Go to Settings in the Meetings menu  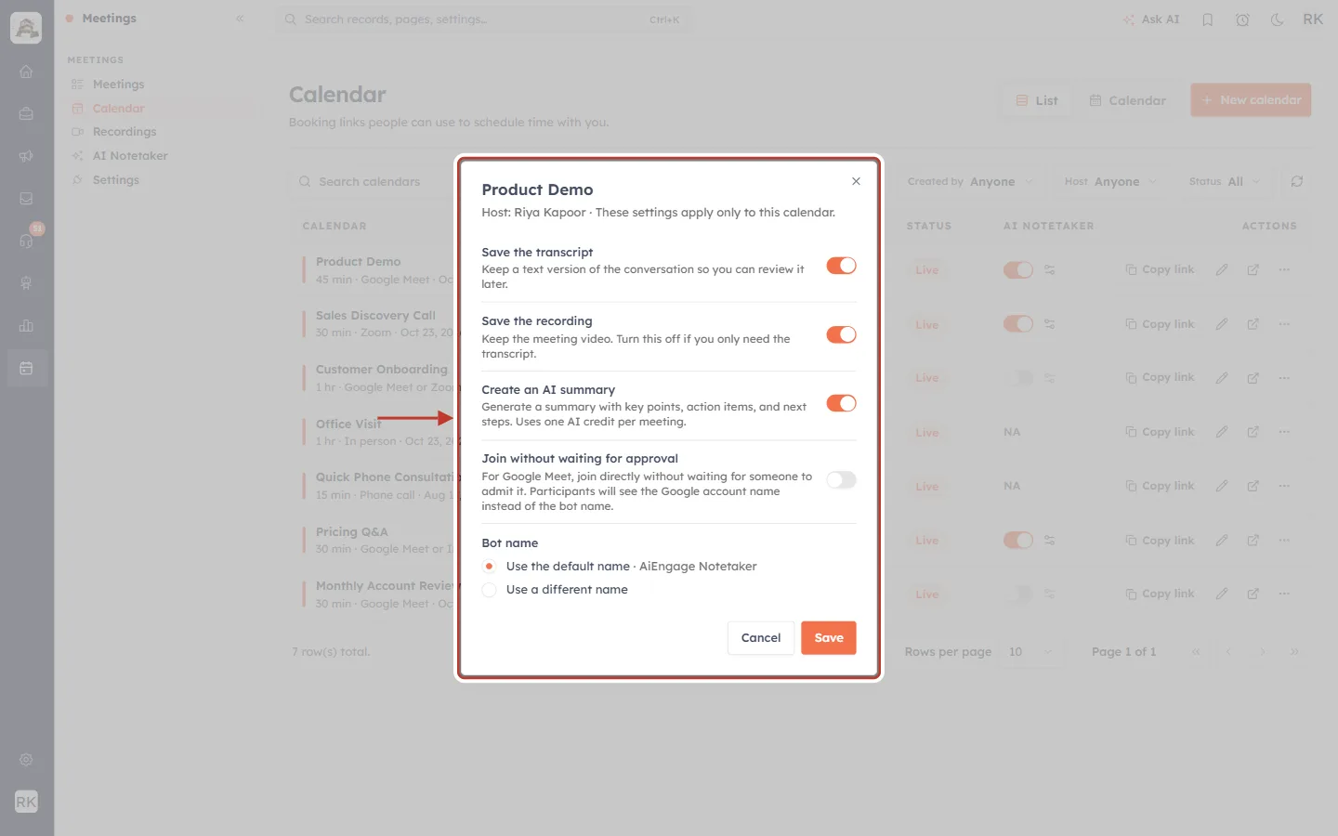115,180
